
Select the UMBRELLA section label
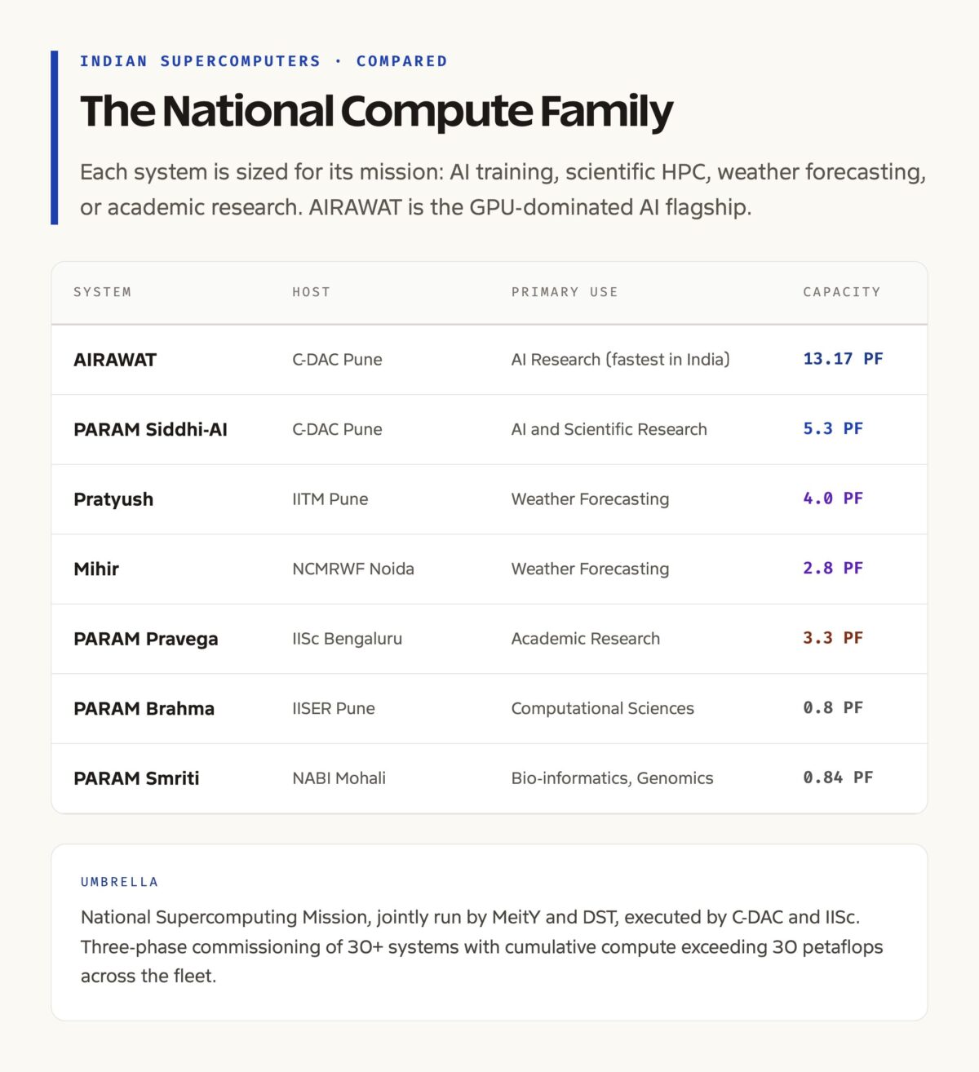pyautogui.click(x=119, y=882)
